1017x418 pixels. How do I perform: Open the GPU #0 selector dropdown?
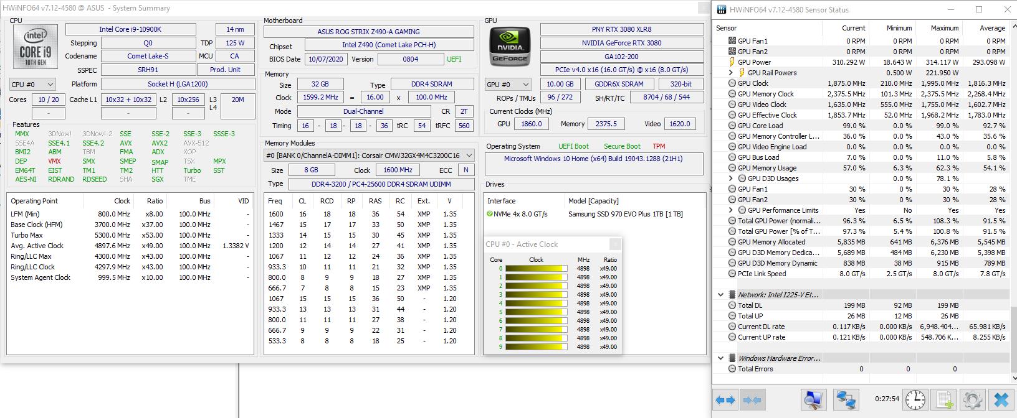[508, 84]
